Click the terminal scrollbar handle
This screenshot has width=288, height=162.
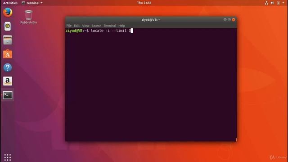point(236,139)
